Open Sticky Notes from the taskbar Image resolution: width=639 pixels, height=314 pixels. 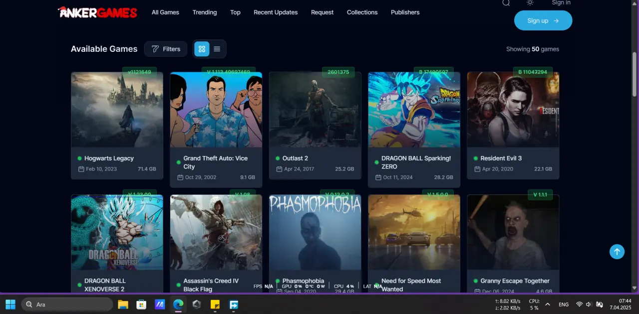pyautogui.click(x=215, y=304)
